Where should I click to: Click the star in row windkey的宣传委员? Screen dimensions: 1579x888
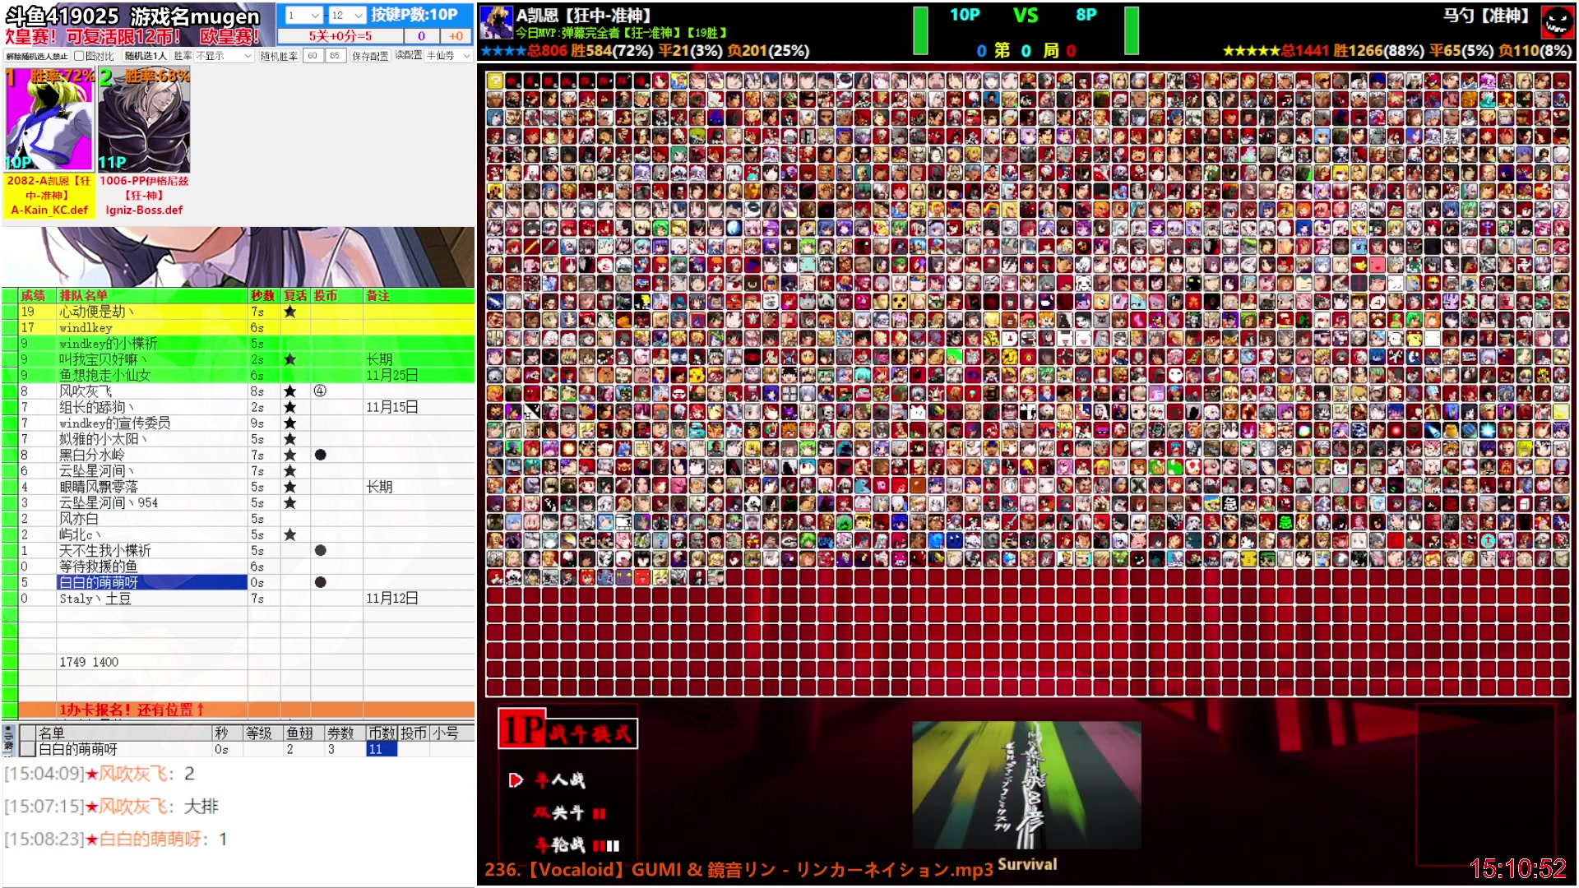click(289, 423)
